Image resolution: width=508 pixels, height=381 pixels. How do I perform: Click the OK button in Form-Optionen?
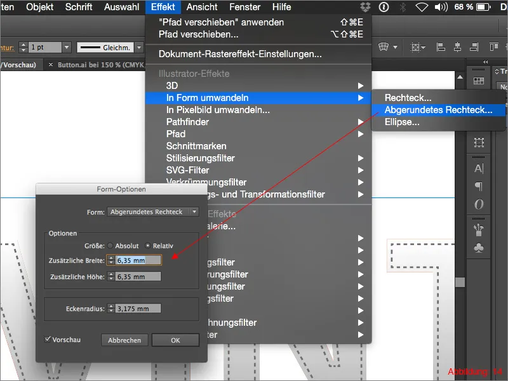click(175, 340)
